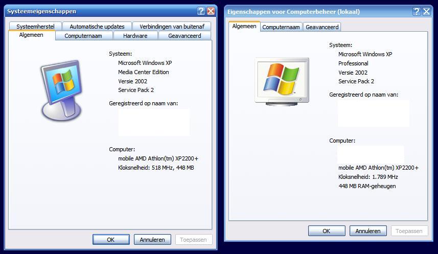
Task: Confirm with OK in Computerbeheer properties window
Action: pyautogui.click(x=327, y=231)
